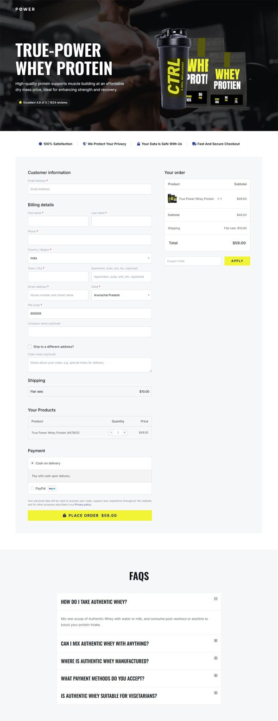
Task: Click the True Power Whey Protein (#47803) row text
Action: [x=55, y=432]
